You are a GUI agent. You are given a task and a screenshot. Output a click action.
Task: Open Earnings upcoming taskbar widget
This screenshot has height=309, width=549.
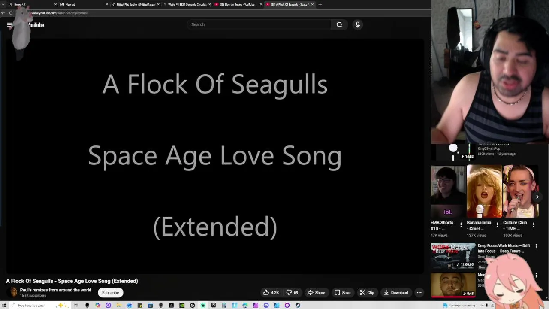tap(459, 305)
